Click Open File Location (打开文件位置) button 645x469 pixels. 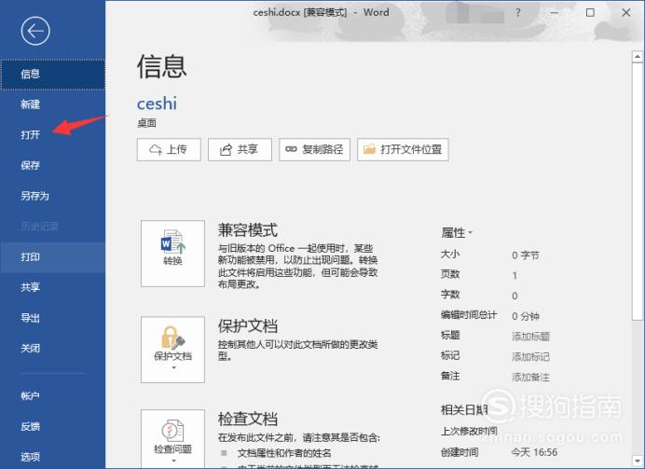click(403, 149)
